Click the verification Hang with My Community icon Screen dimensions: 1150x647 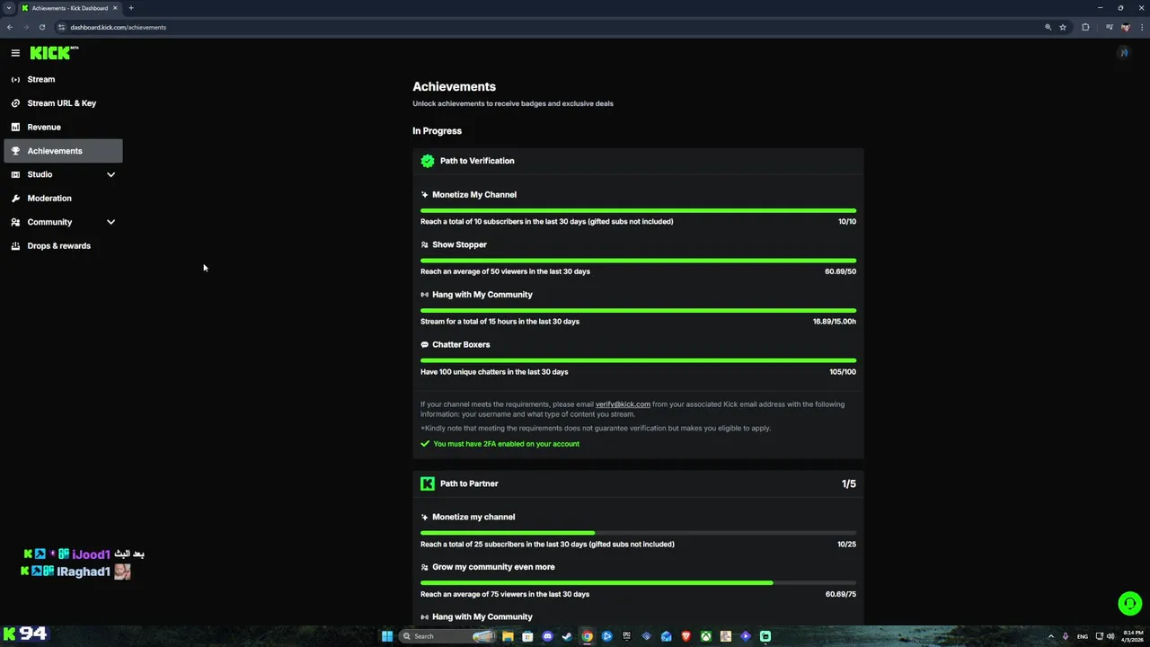coord(425,295)
